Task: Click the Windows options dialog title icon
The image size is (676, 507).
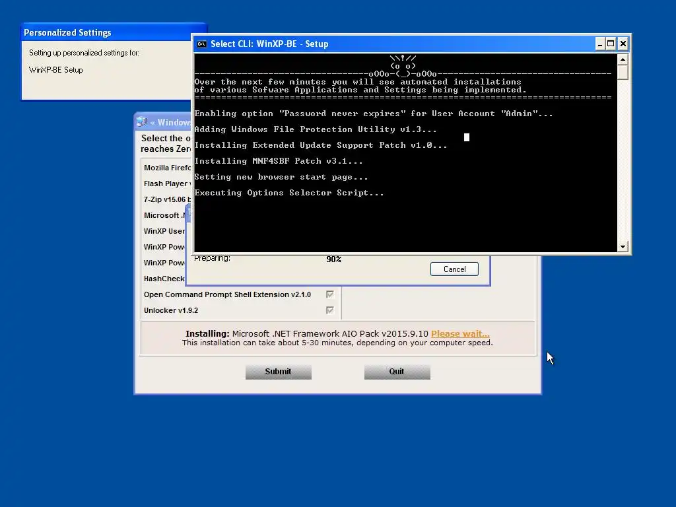Action: pos(142,122)
